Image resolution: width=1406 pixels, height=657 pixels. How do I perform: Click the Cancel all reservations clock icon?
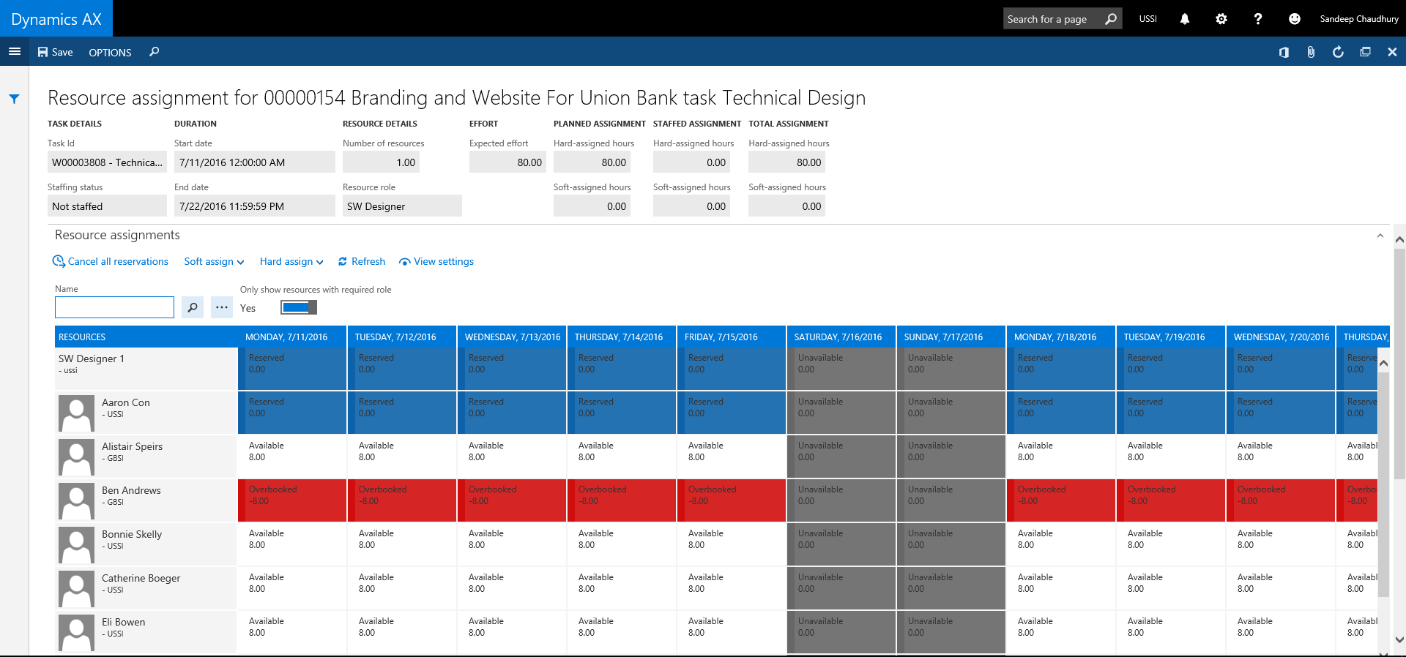tap(59, 261)
